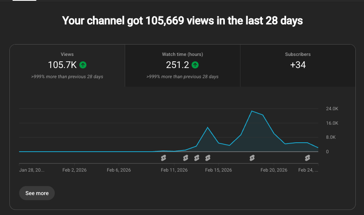This screenshot has height=215, width=364.
Task: Open the Shorts marker near Feb 24
Action: (x=307, y=158)
